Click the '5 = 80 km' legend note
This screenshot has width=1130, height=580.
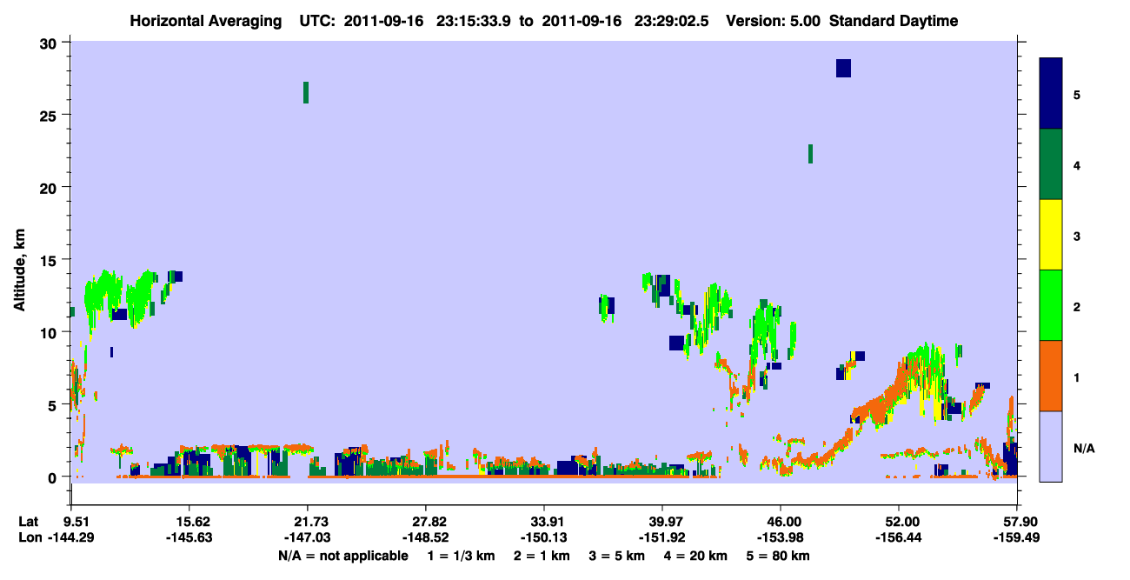coord(780,555)
